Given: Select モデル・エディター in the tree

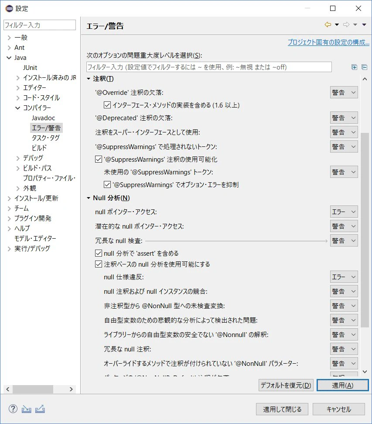Looking at the screenshot, I should point(35,239).
